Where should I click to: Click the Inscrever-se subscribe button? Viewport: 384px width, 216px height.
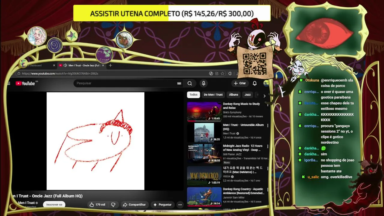[54, 205]
